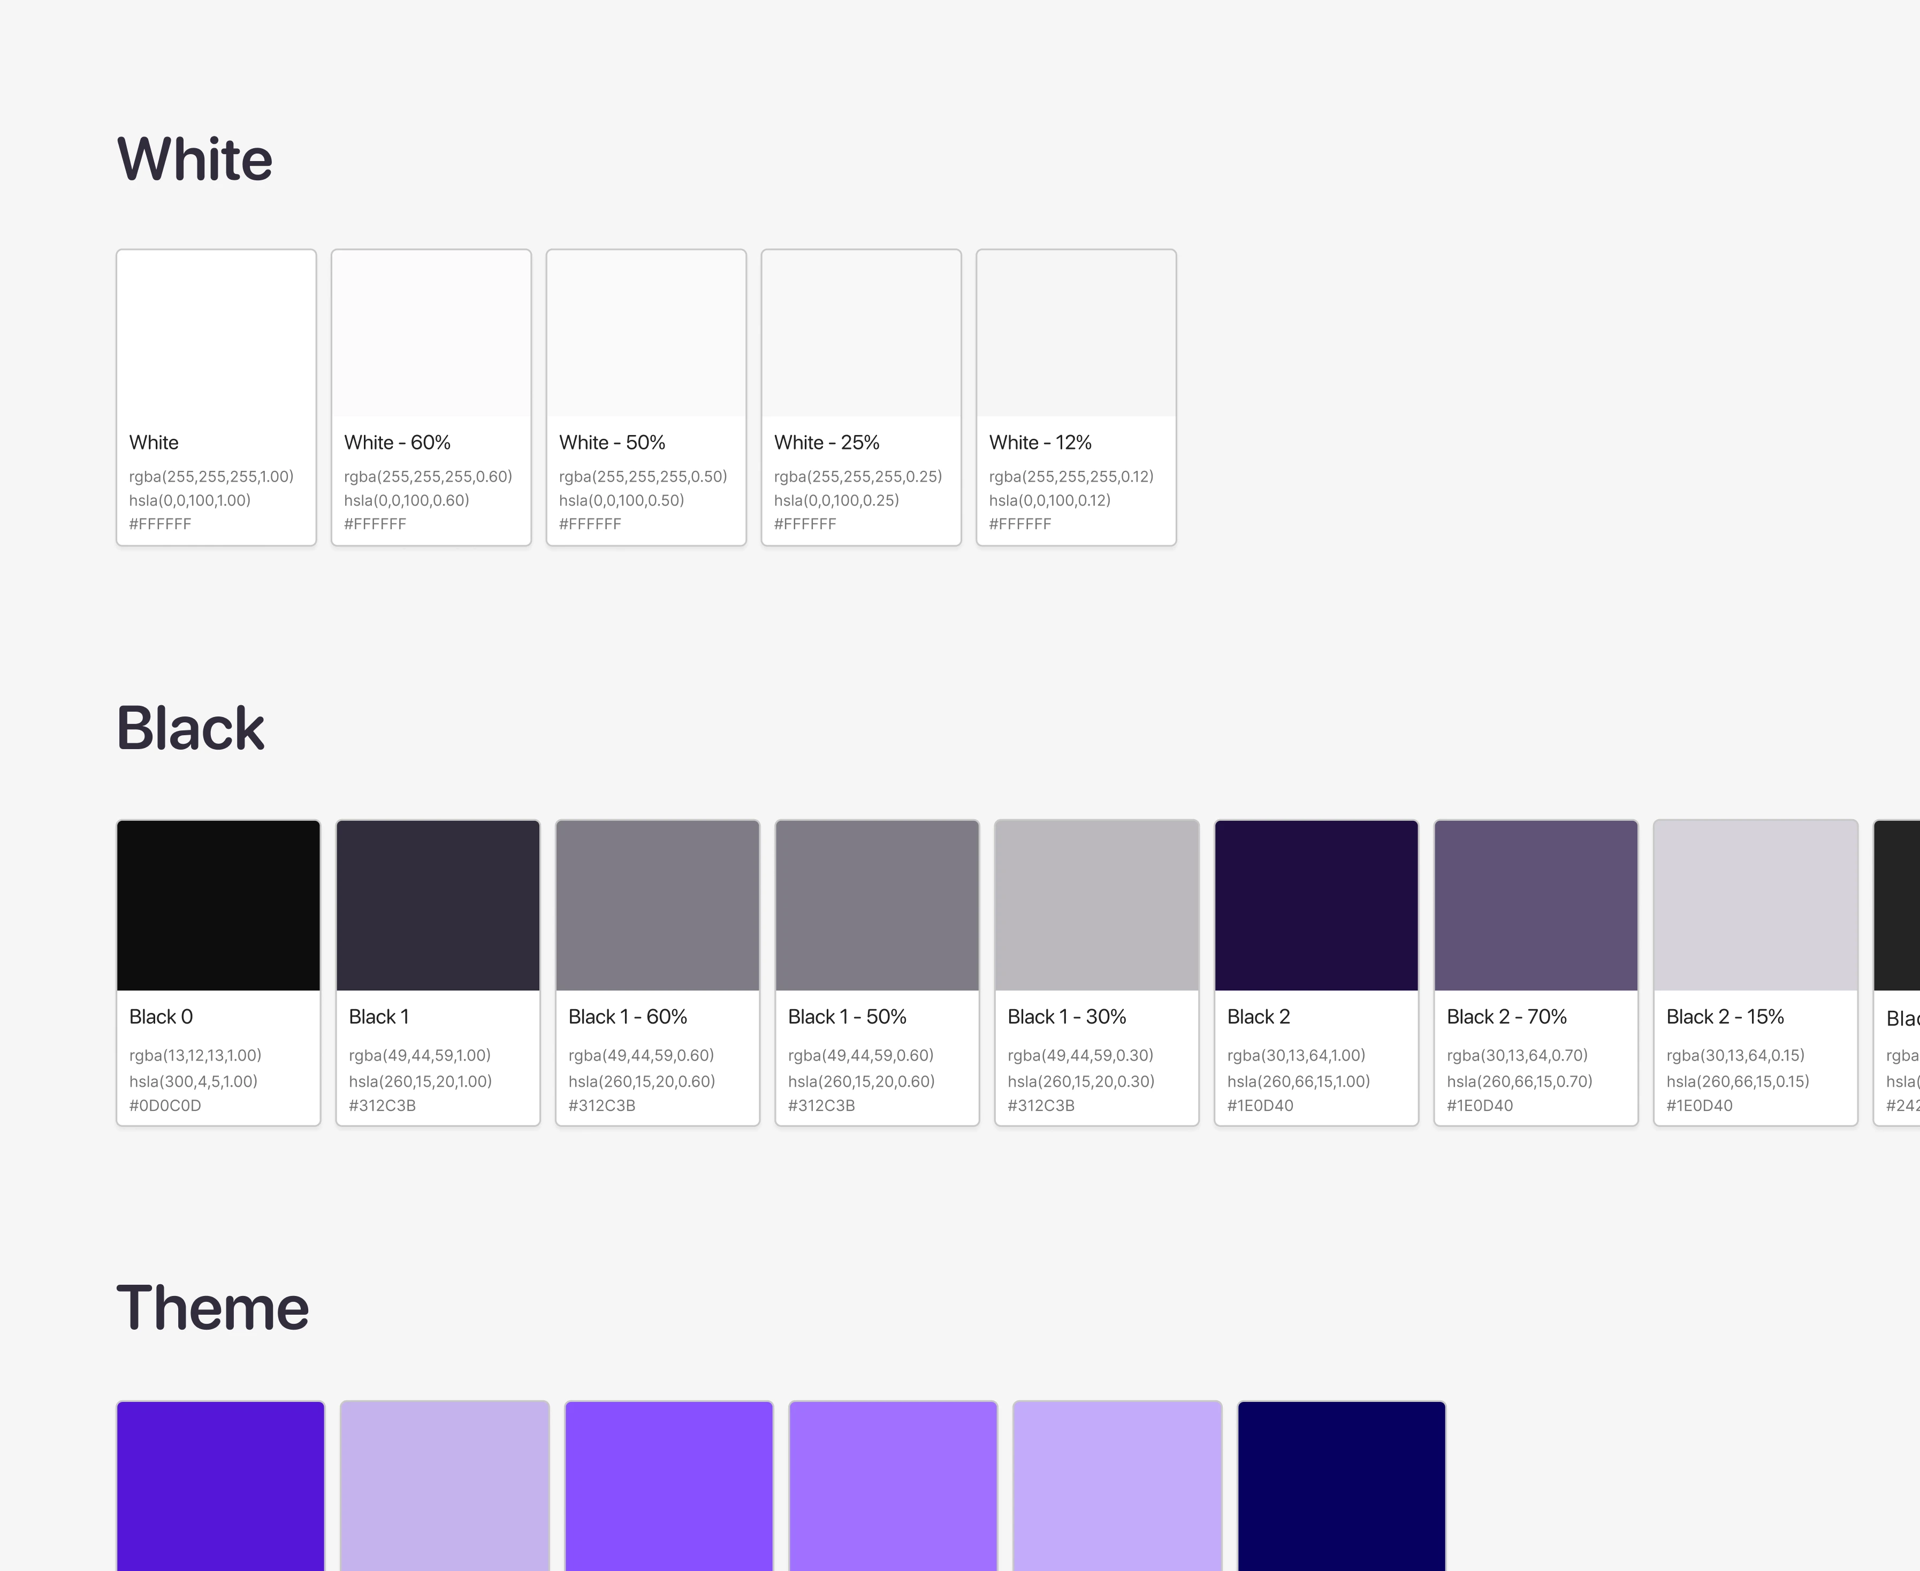
Task: Select rgba(255,255,255,0.60) value text
Action: pos(428,477)
